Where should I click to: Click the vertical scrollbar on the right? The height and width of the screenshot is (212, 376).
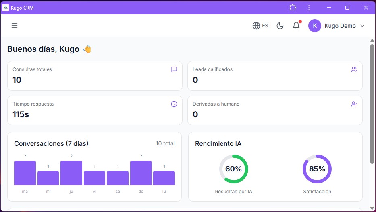pos(372,104)
